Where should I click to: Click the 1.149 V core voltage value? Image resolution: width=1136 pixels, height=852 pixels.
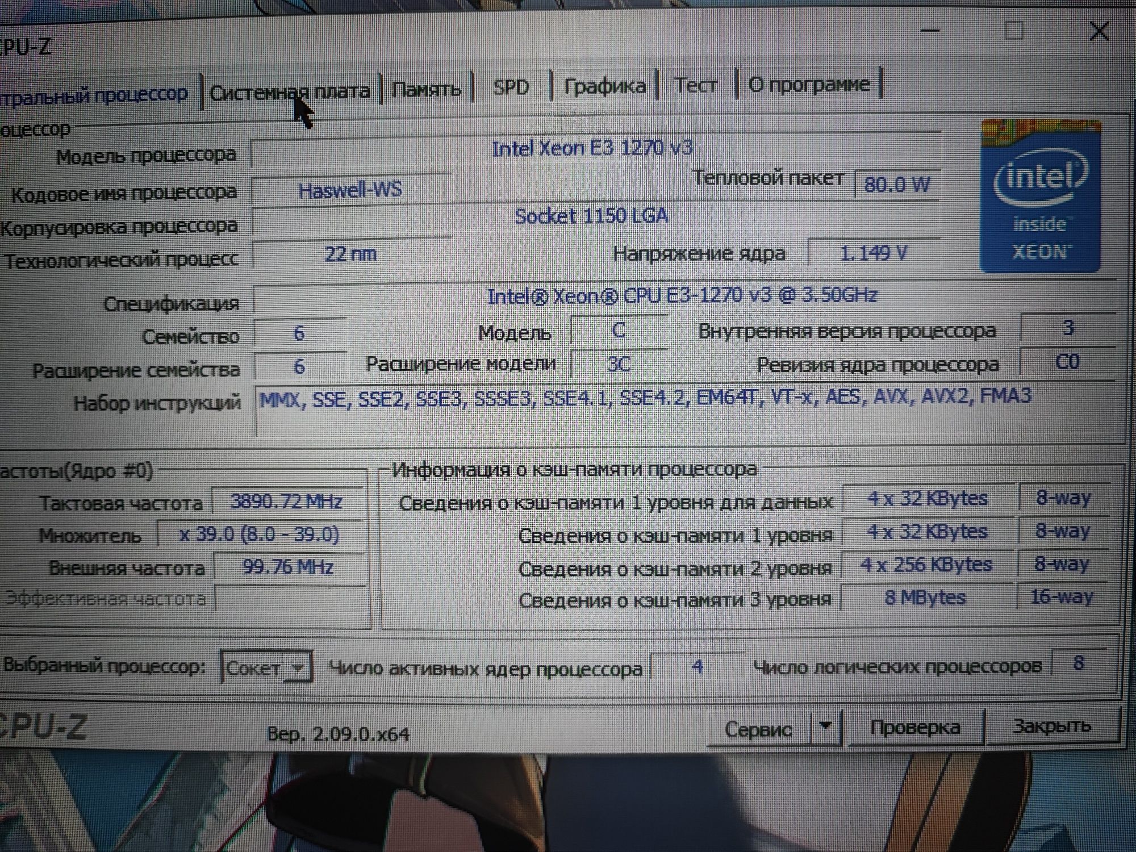point(874,252)
